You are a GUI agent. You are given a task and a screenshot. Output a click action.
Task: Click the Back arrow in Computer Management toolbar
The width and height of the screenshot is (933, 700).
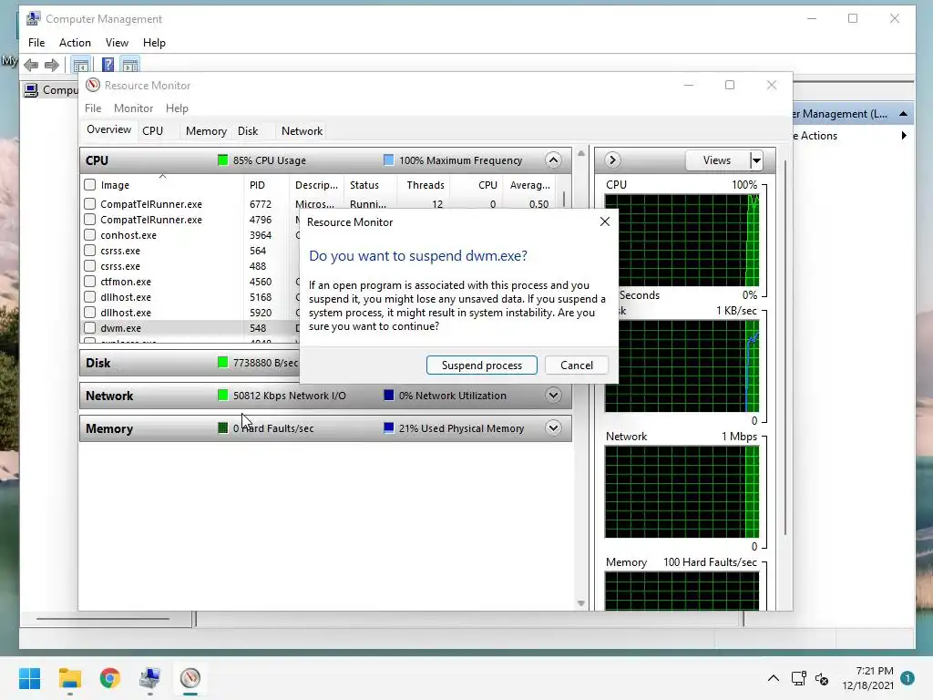tap(31, 65)
